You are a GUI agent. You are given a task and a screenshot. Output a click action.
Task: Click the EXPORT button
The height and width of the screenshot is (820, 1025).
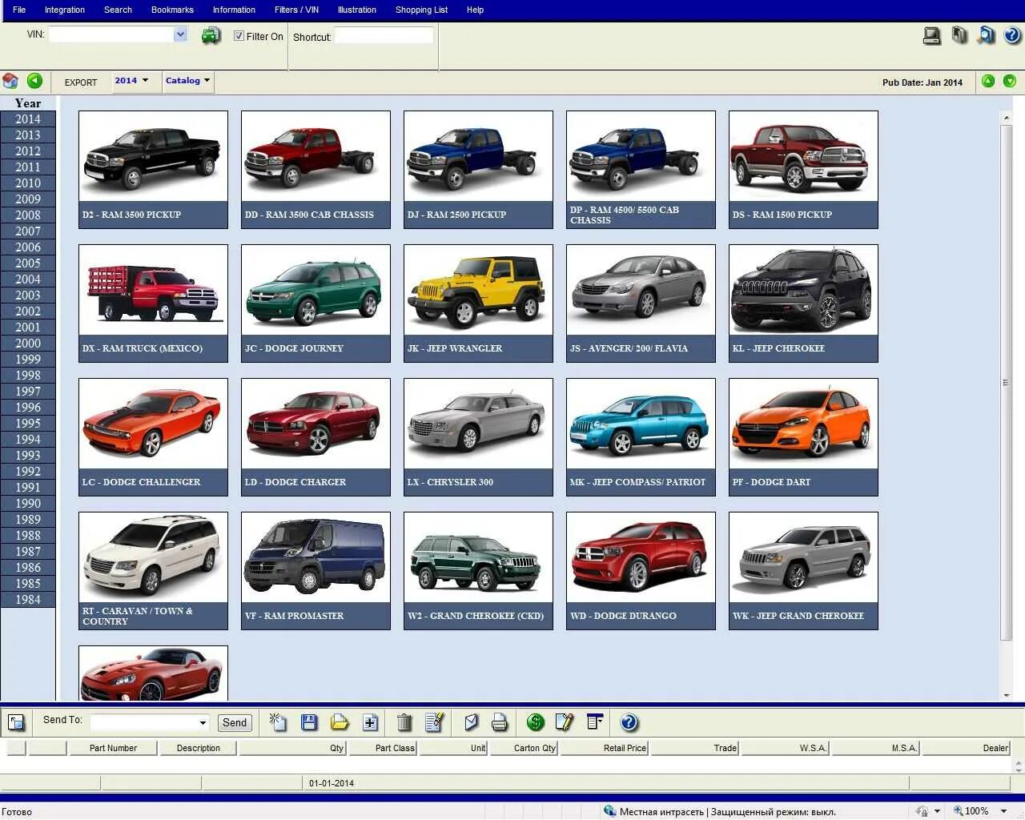[81, 82]
